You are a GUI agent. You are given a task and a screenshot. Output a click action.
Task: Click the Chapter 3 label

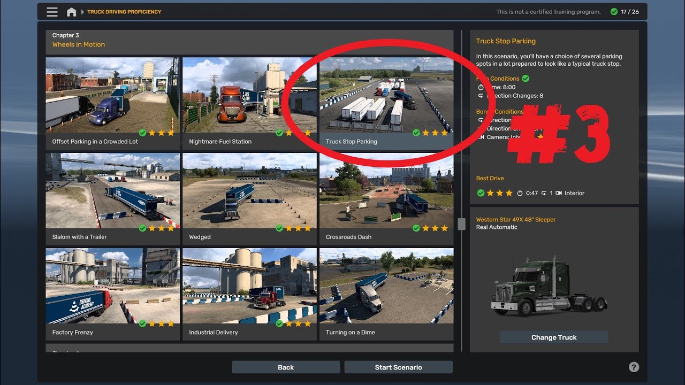[x=65, y=35]
